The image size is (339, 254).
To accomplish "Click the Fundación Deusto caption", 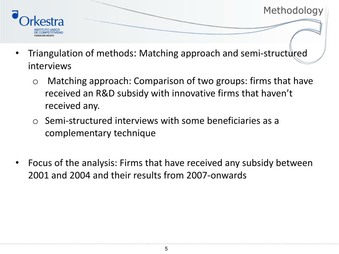I will click(x=44, y=36).
